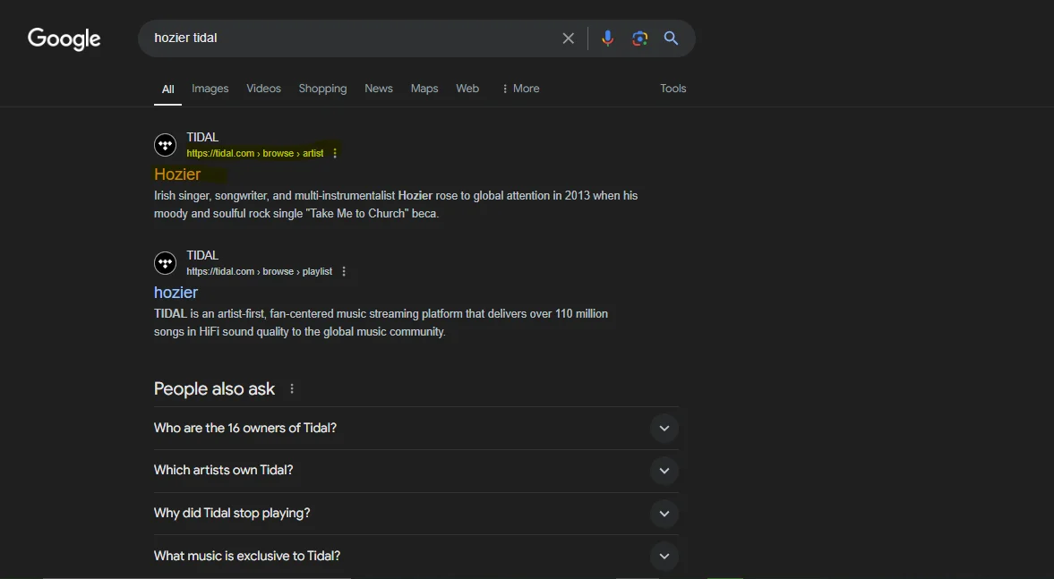1054x579 pixels.
Task: Click the tidal.com browse › artist URL
Action: click(254, 153)
